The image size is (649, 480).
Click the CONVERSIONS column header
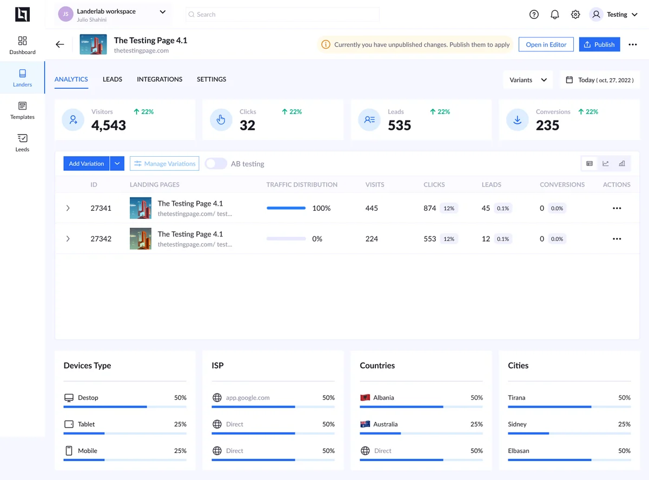coord(562,184)
